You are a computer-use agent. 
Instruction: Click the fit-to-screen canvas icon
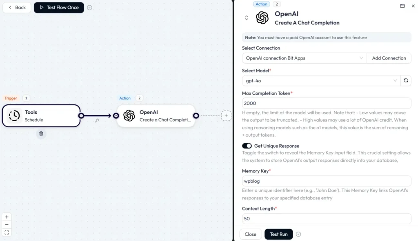pos(7,232)
